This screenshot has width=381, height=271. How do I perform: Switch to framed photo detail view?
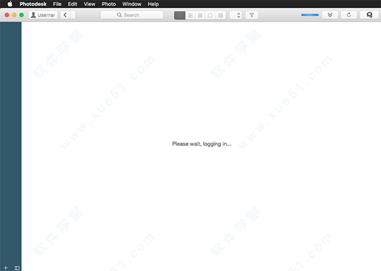click(x=220, y=15)
